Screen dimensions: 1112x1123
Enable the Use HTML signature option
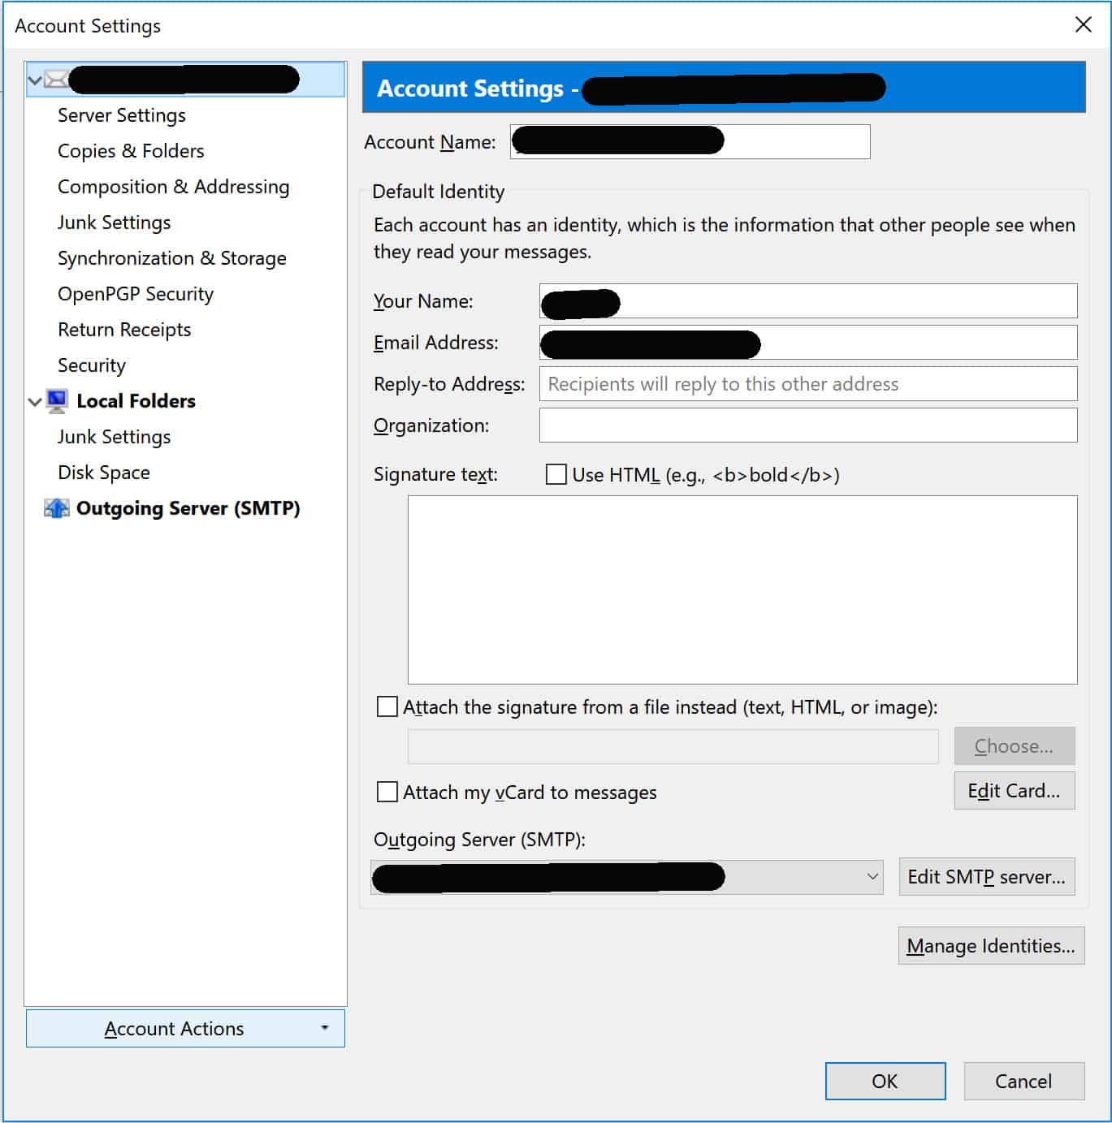[x=556, y=474]
